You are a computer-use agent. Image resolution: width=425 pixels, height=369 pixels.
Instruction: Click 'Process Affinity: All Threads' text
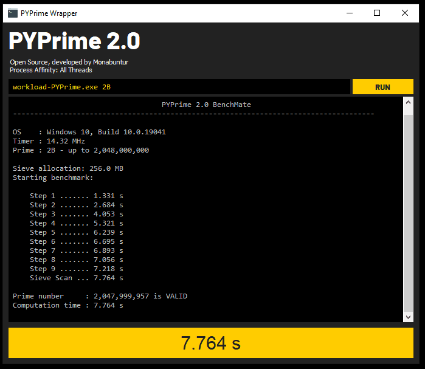[51, 70]
